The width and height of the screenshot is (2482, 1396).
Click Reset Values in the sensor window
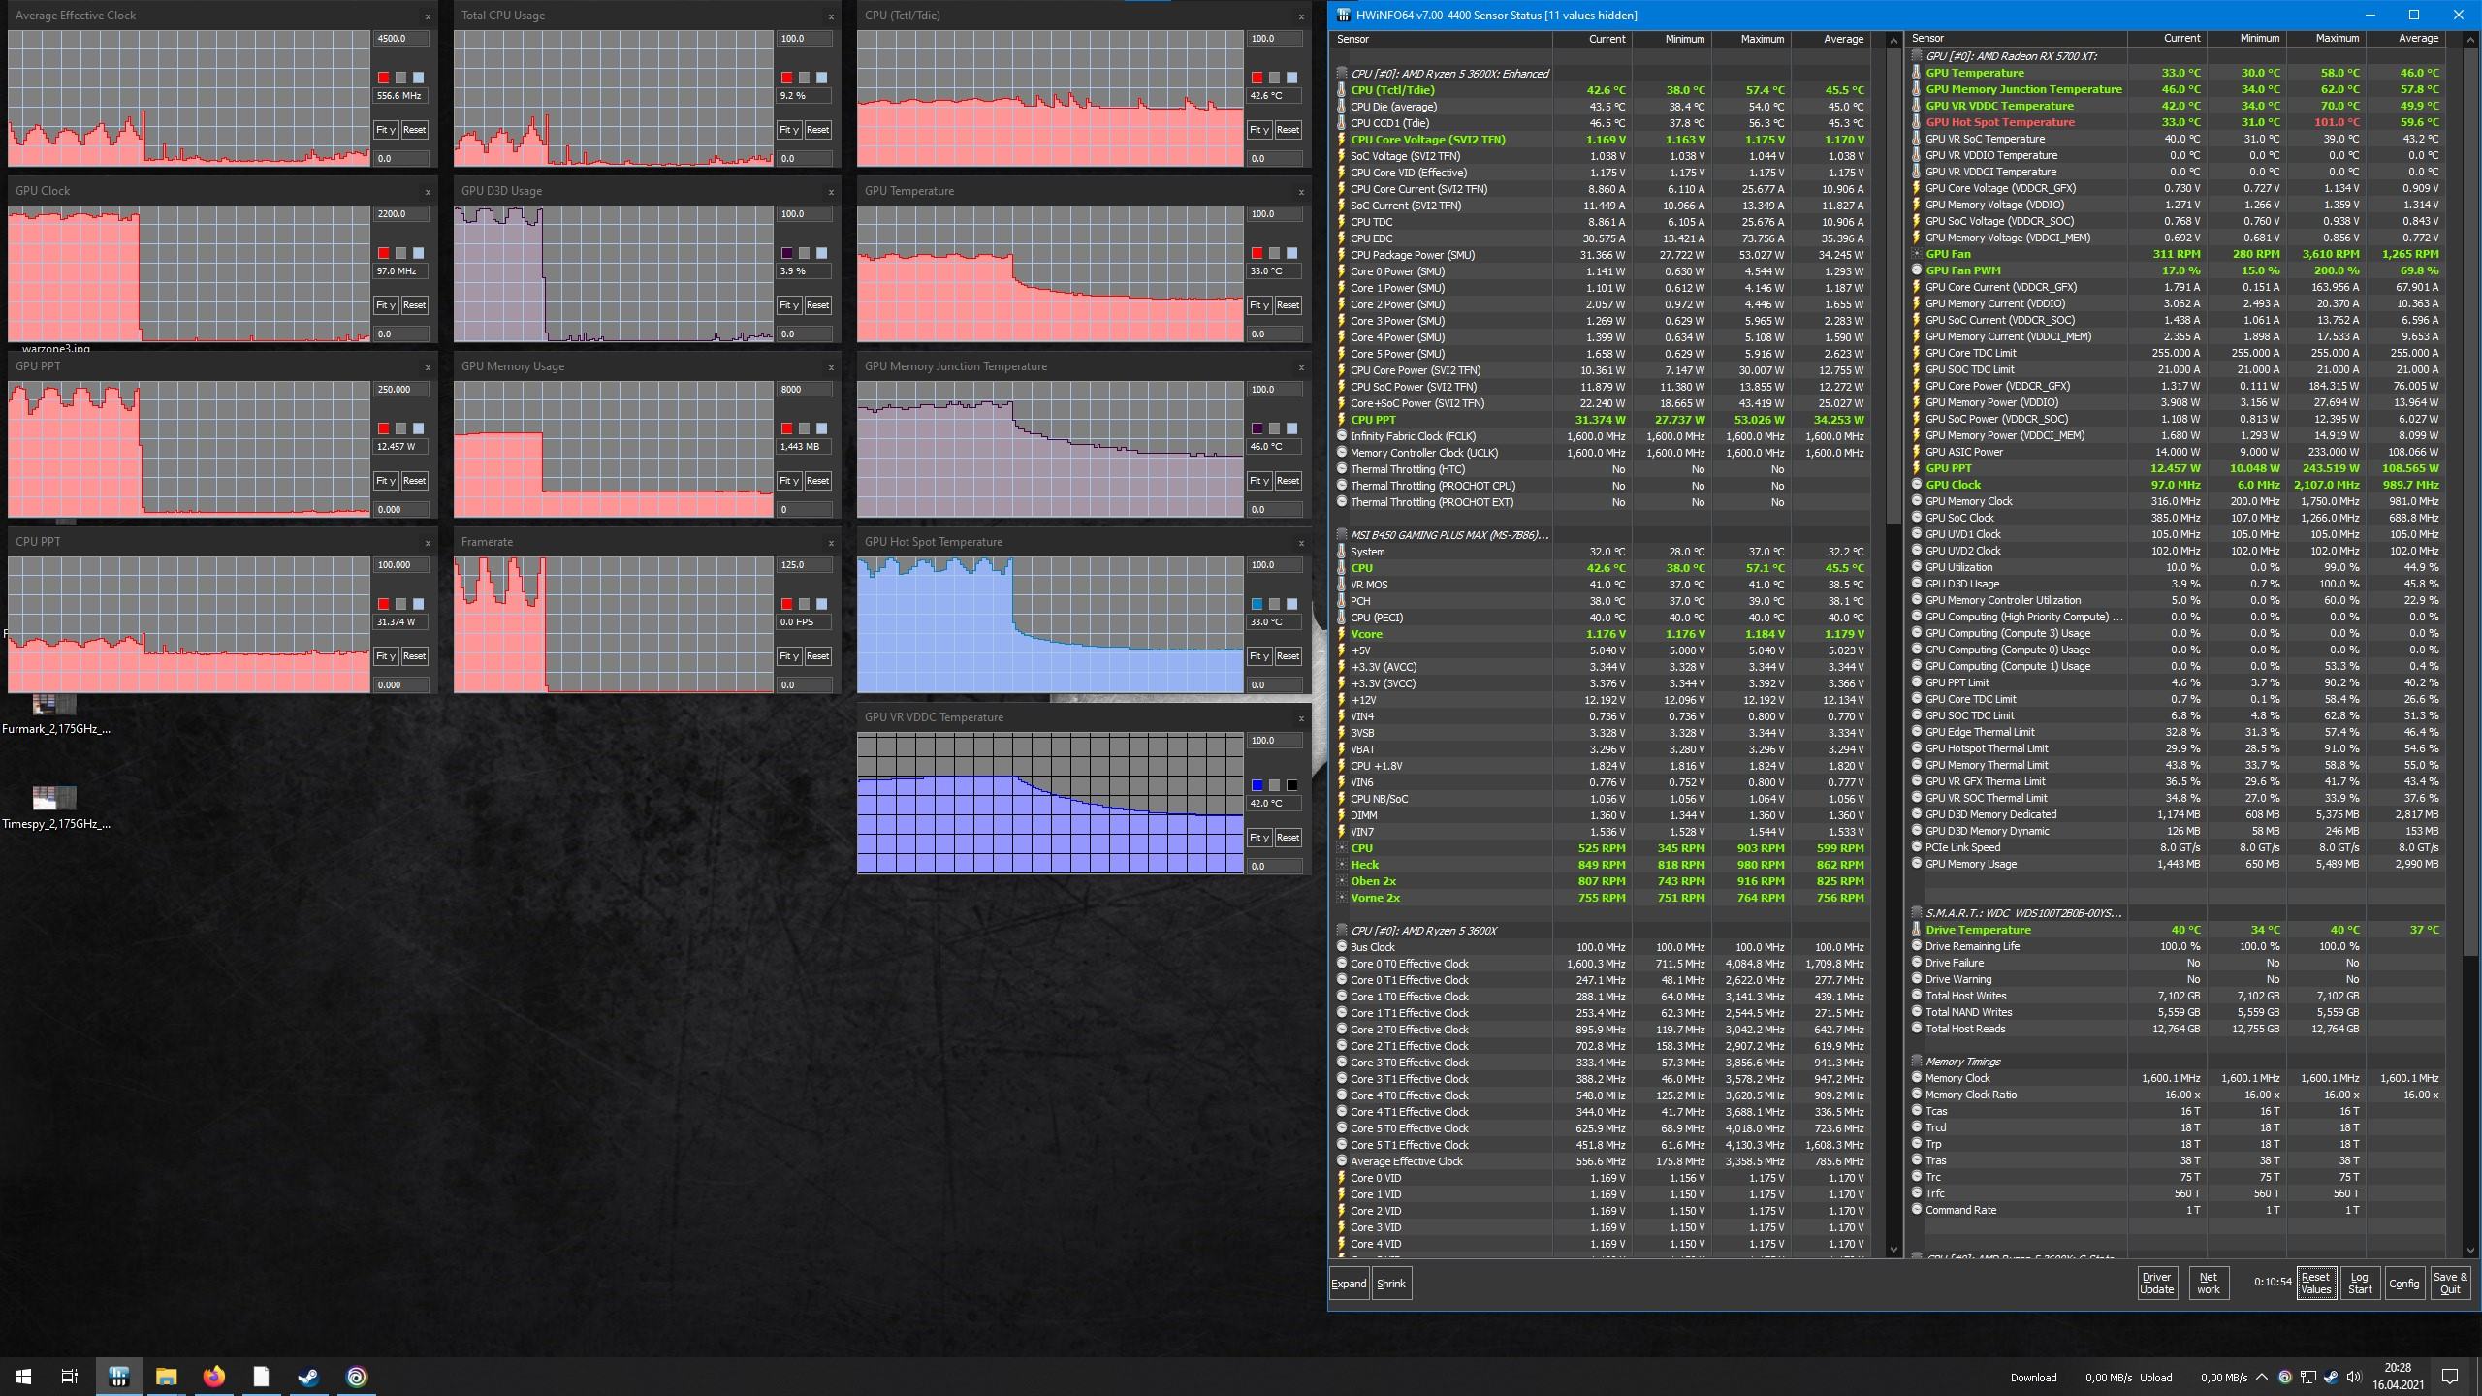point(2316,1284)
